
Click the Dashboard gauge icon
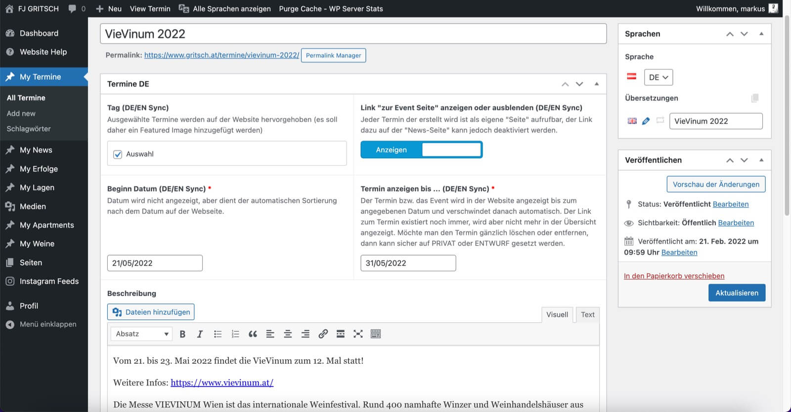(10, 33)
